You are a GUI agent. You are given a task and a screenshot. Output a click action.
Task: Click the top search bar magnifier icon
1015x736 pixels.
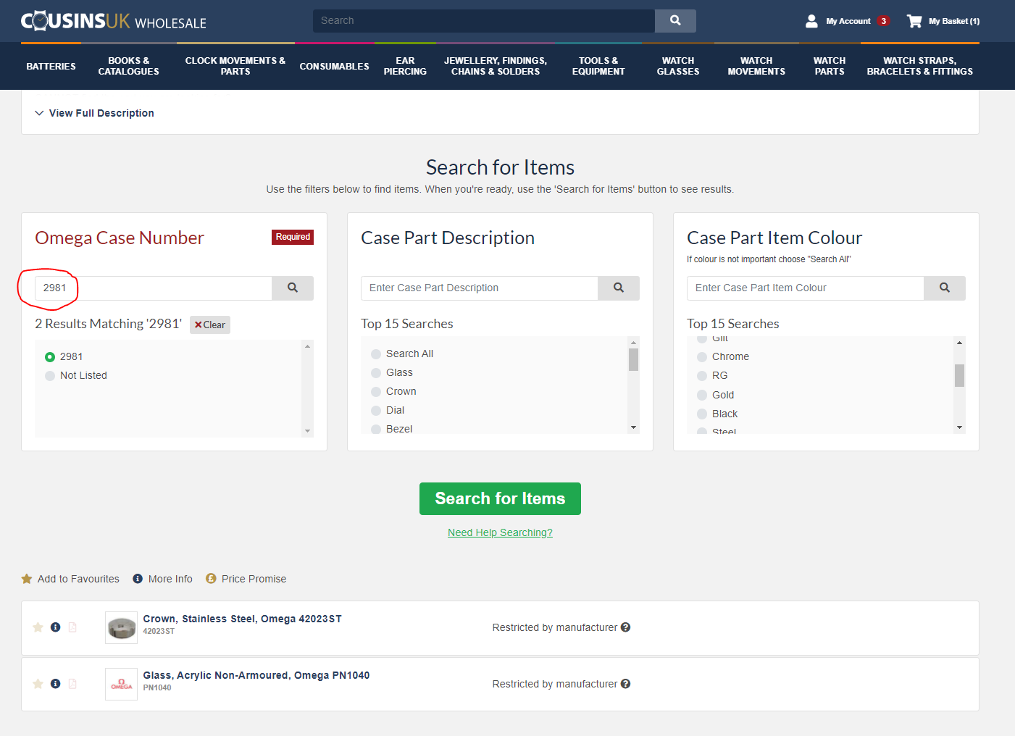[674, 21]
